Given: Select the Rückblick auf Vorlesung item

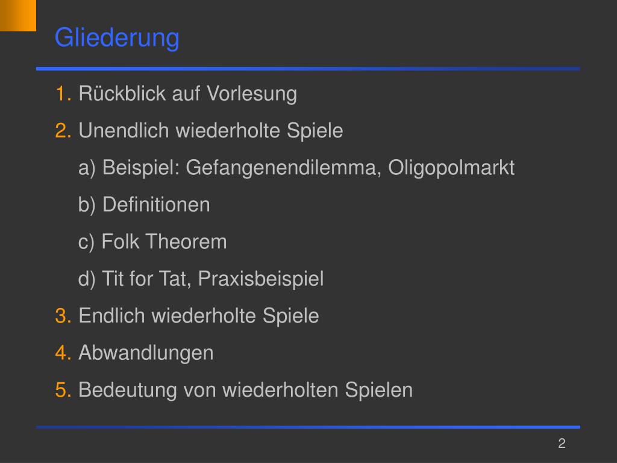Looking at the screenshot, I should pyautogui.click(x=188, y=94).
